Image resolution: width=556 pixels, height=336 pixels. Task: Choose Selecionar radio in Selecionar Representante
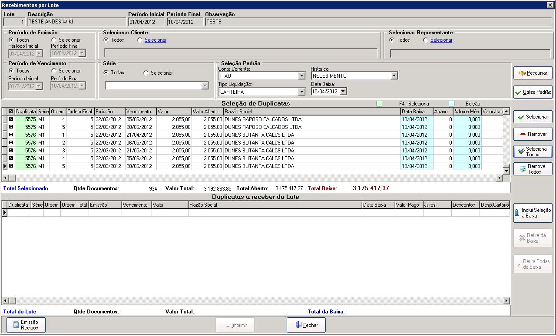coord(426,40)
